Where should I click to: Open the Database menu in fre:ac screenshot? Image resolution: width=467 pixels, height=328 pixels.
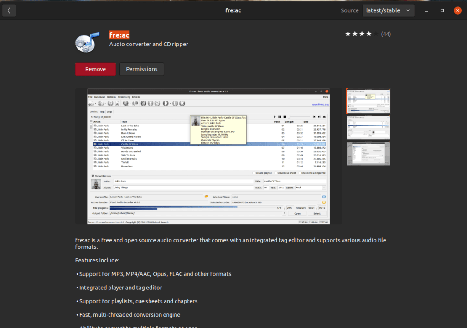[99, 97]
